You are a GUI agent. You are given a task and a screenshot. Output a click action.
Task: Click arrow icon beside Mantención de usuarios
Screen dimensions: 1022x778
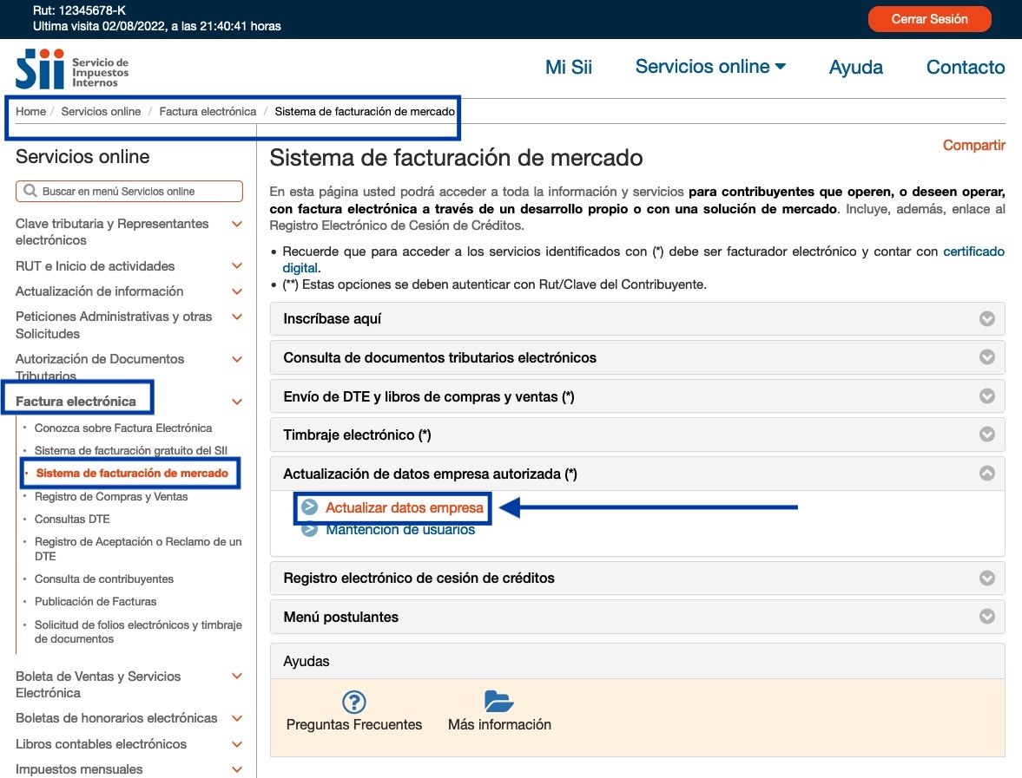[x=309, y=530]
